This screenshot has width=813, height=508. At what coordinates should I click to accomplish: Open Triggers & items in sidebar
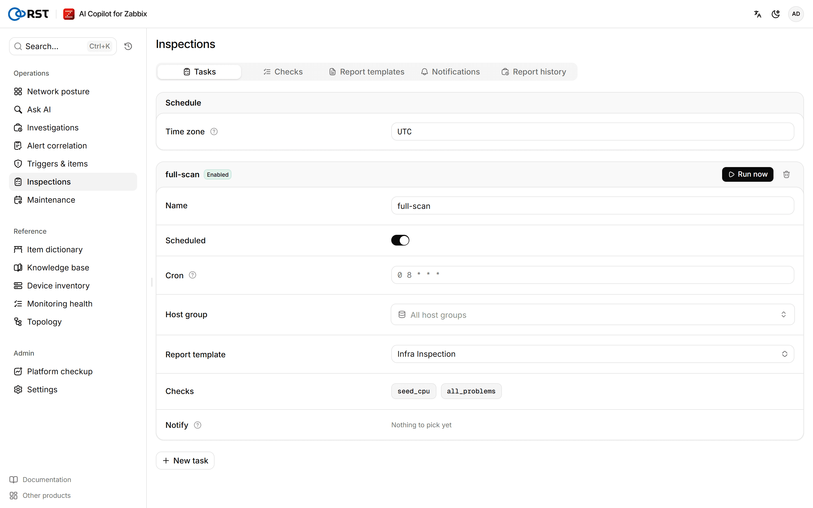[x=73, y=164]
